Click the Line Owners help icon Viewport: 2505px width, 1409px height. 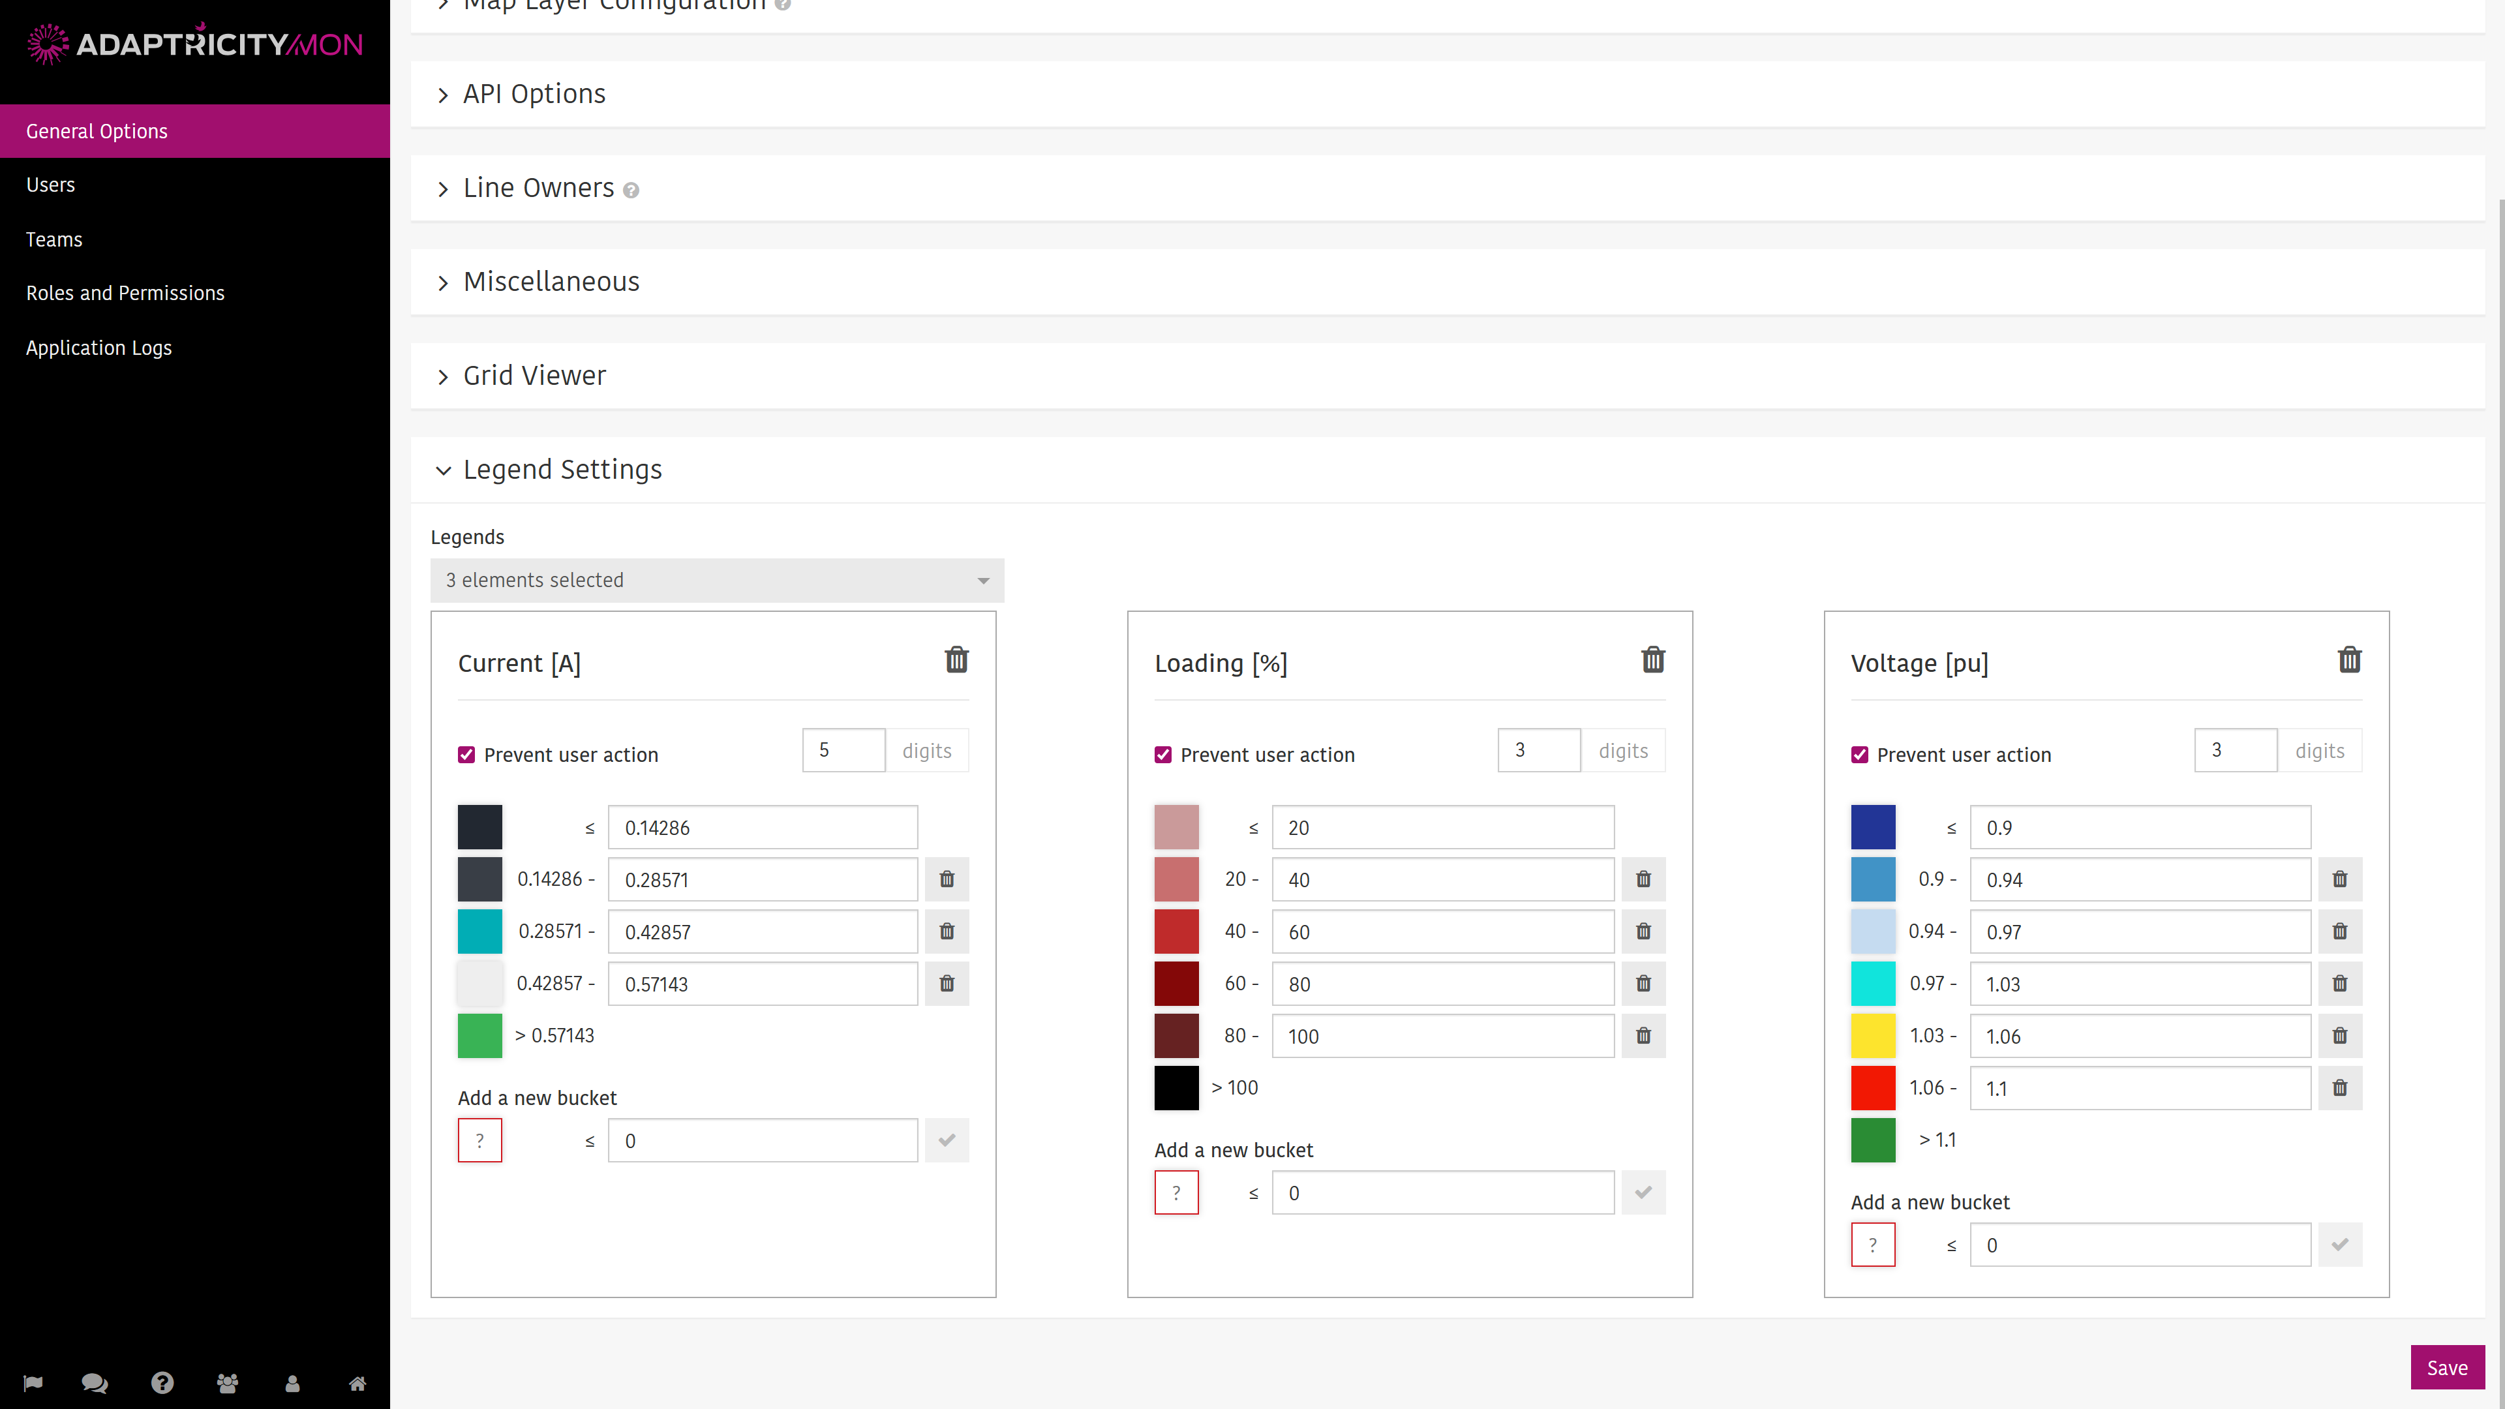click(631, 190)
